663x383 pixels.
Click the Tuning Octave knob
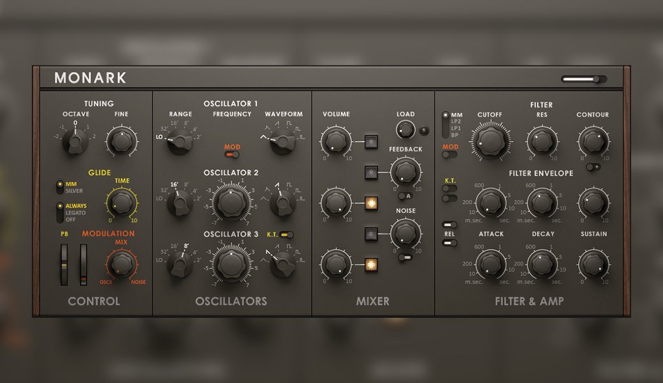[x=76, y=140]
